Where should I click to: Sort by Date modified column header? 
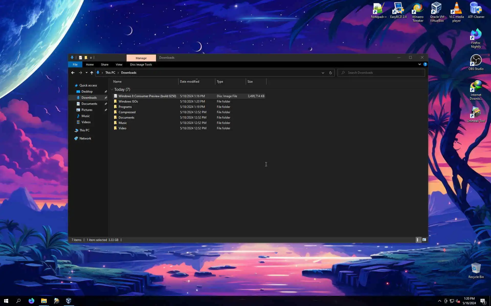click(x=189, y=82)
